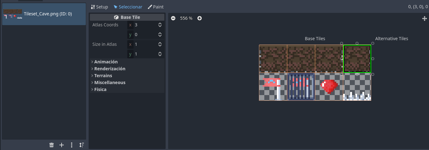
Task: Expand the Animación section
Action: click(x=127, y=62)
